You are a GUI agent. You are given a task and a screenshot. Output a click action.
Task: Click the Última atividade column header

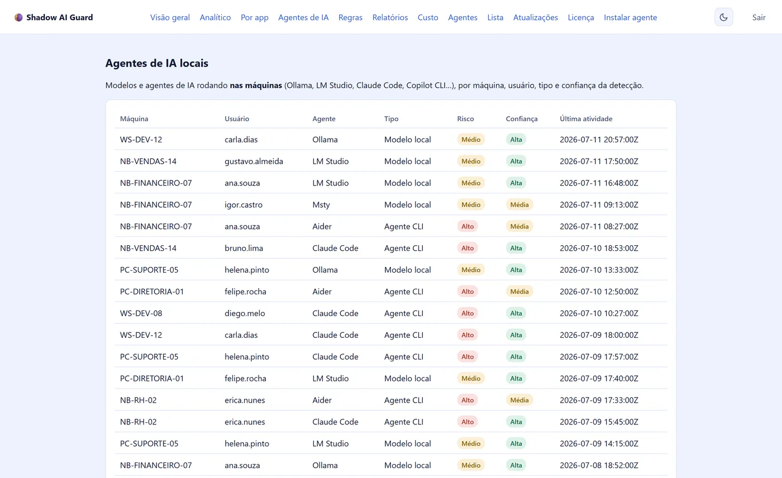click(x=586, y=118)
